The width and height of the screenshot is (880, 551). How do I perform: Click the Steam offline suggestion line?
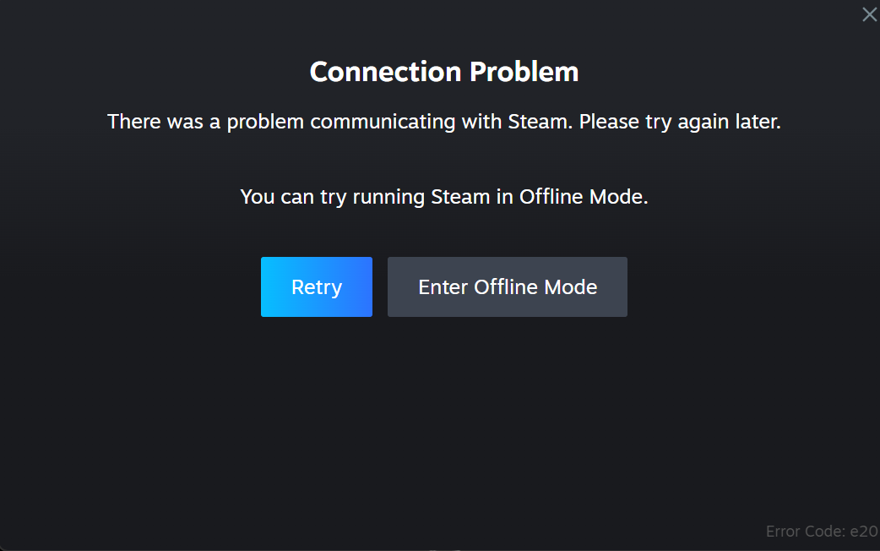click(x=444, y=196)
